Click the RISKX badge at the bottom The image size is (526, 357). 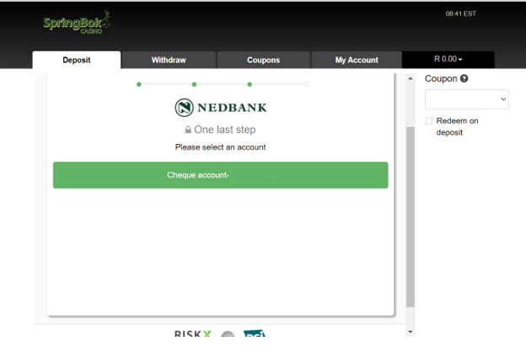pyautogui.click(x=193, y=333)
